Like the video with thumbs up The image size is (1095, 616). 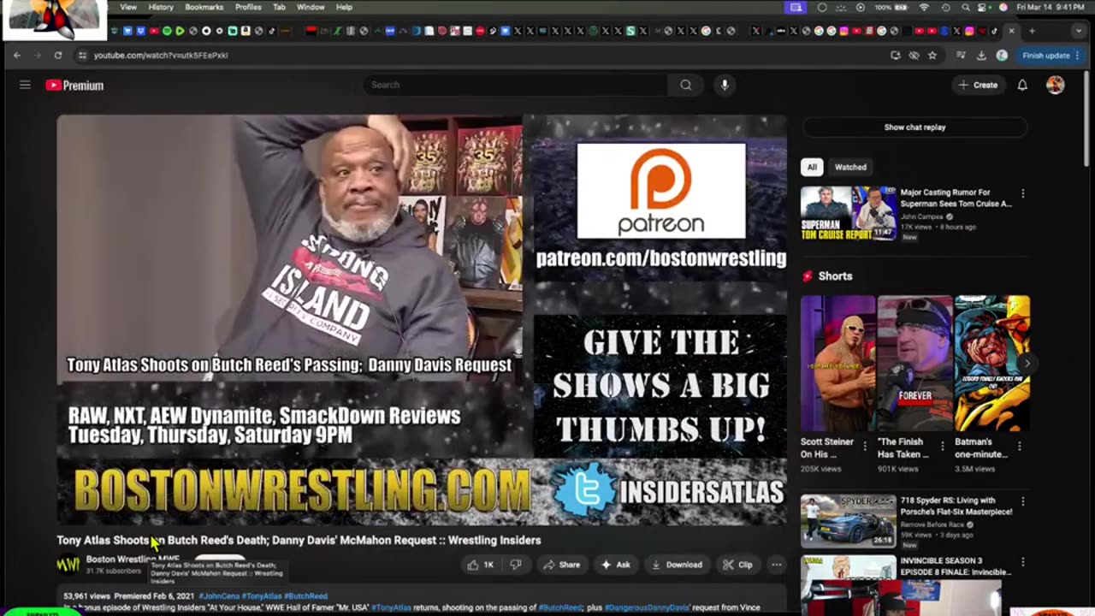(x=481, y=565)
